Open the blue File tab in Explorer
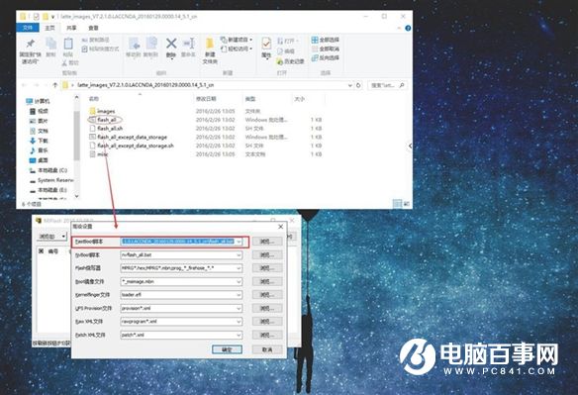The height and width of the screenshot is (395, 578). coord(28,28)
